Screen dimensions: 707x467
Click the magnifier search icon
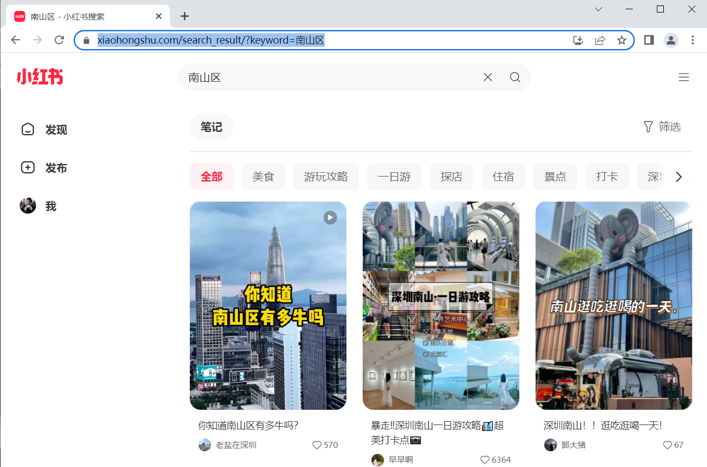point(515,77)
